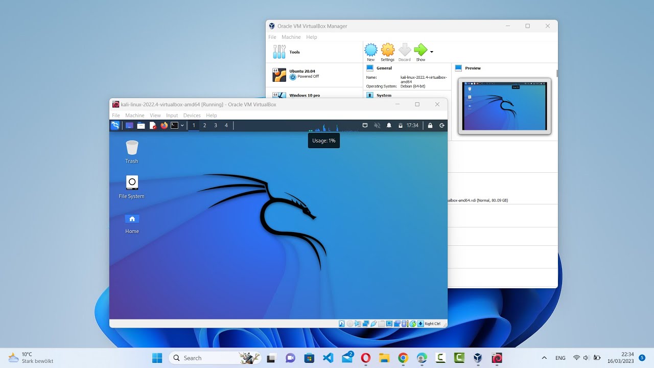The height and width of the screenshot is (368, 654).
Task: Open Kali notifications bell icon
Action: click(389, 125)
